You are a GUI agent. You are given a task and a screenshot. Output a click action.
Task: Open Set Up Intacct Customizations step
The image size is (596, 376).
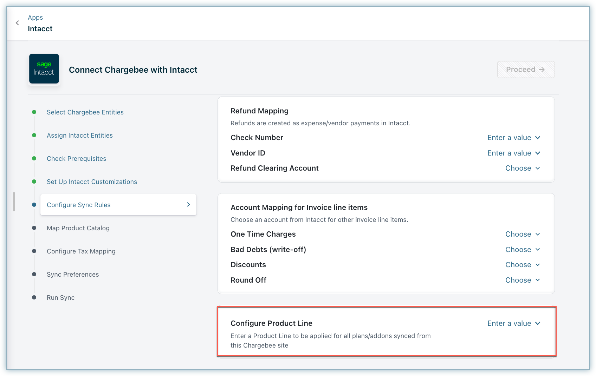(92, 182)
